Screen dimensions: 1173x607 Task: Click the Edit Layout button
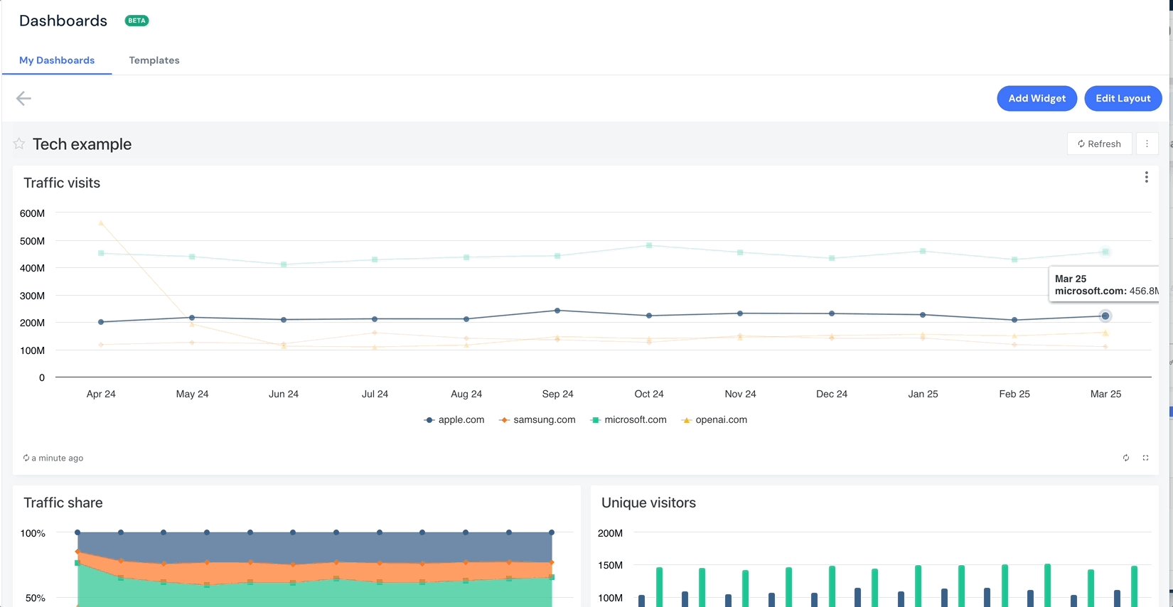pos(1123,98)
